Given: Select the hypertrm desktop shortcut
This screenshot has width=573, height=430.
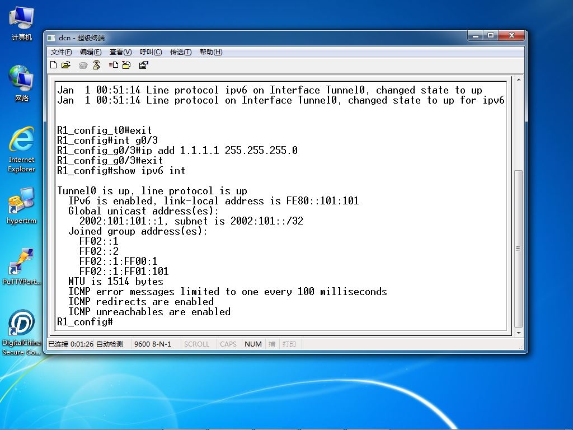Looking at the screenshot, I should 22,205.
